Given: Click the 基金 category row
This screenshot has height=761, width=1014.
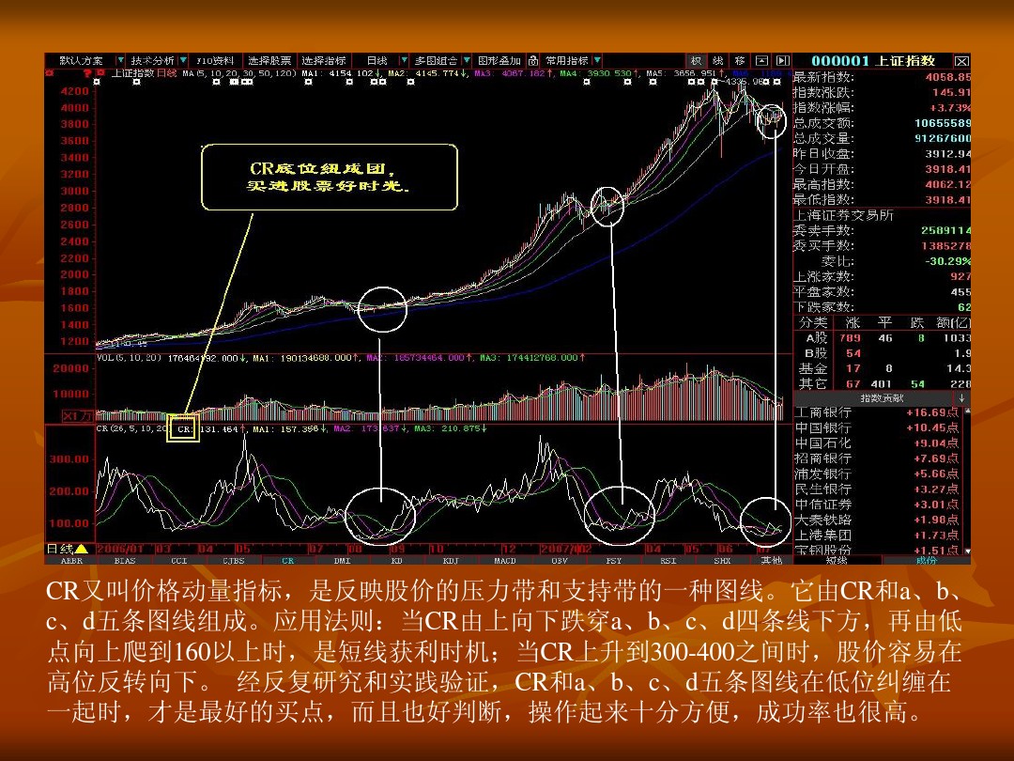Looking at the screenshot, I should (882, 368).
